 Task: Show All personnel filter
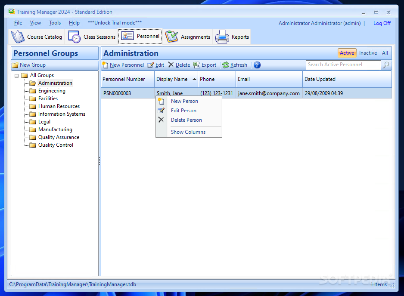(385, 53)
